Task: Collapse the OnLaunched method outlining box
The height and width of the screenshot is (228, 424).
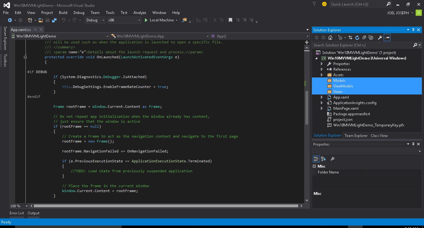Action: (x=25, y=57)
